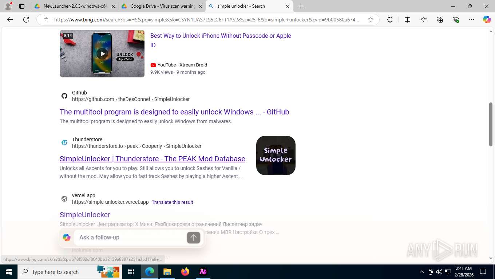The width and height of the screenshot is (495, 279).
Task: Open simple-unlocker.vercel.app URL
Action: point(110,202)
